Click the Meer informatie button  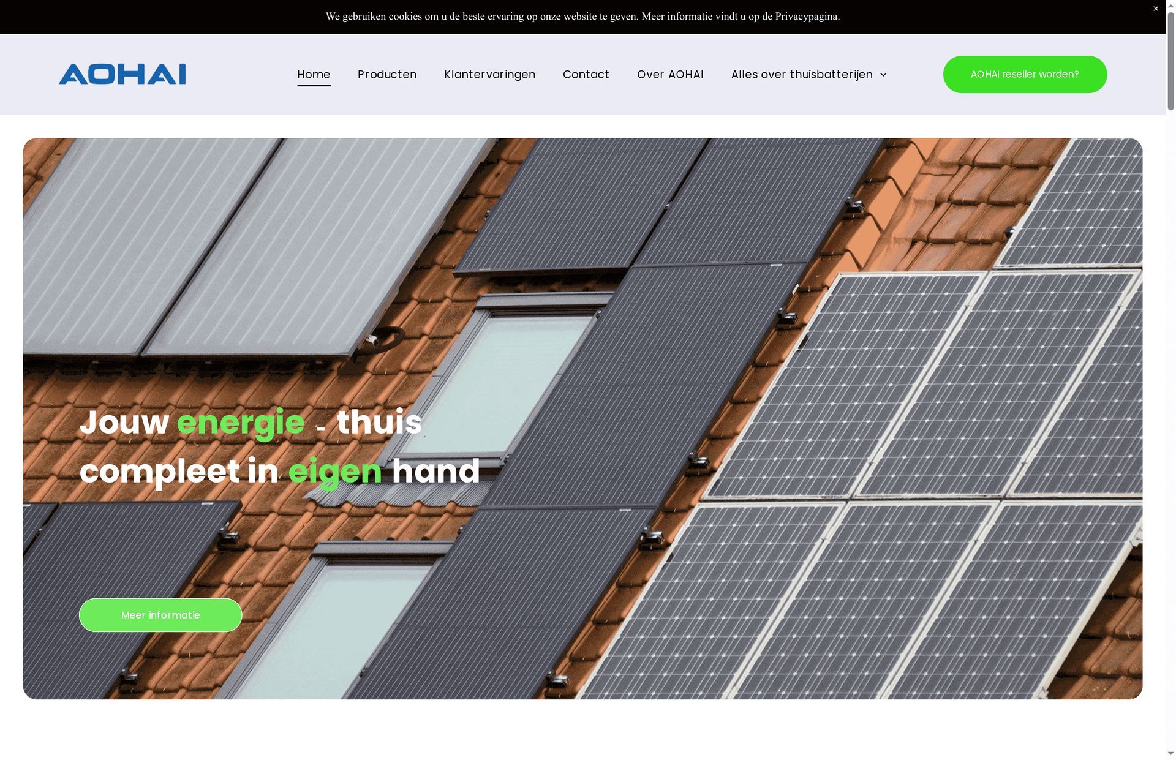(x=160, y=615)
